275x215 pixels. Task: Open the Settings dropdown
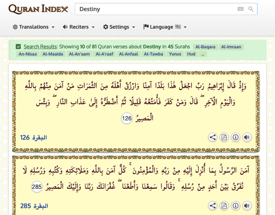119,27
